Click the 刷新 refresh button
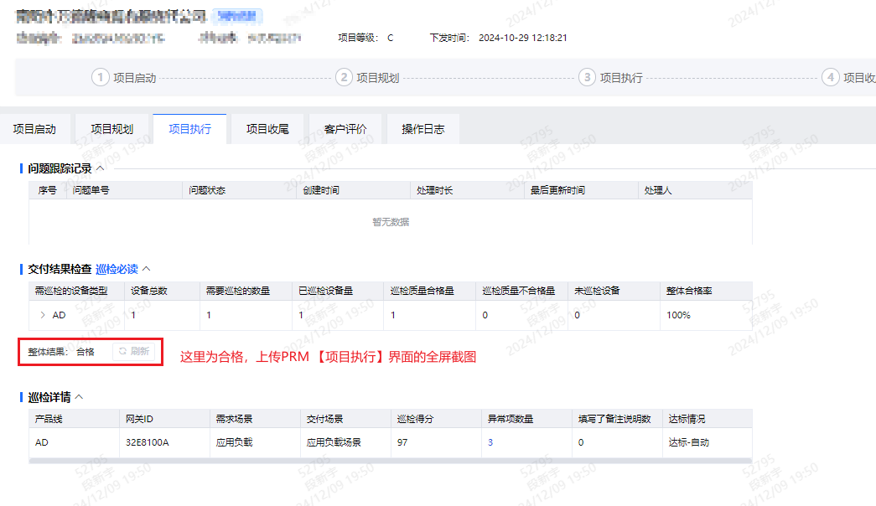This screenshot has width=876, height=506. click(x=134, y=352)
